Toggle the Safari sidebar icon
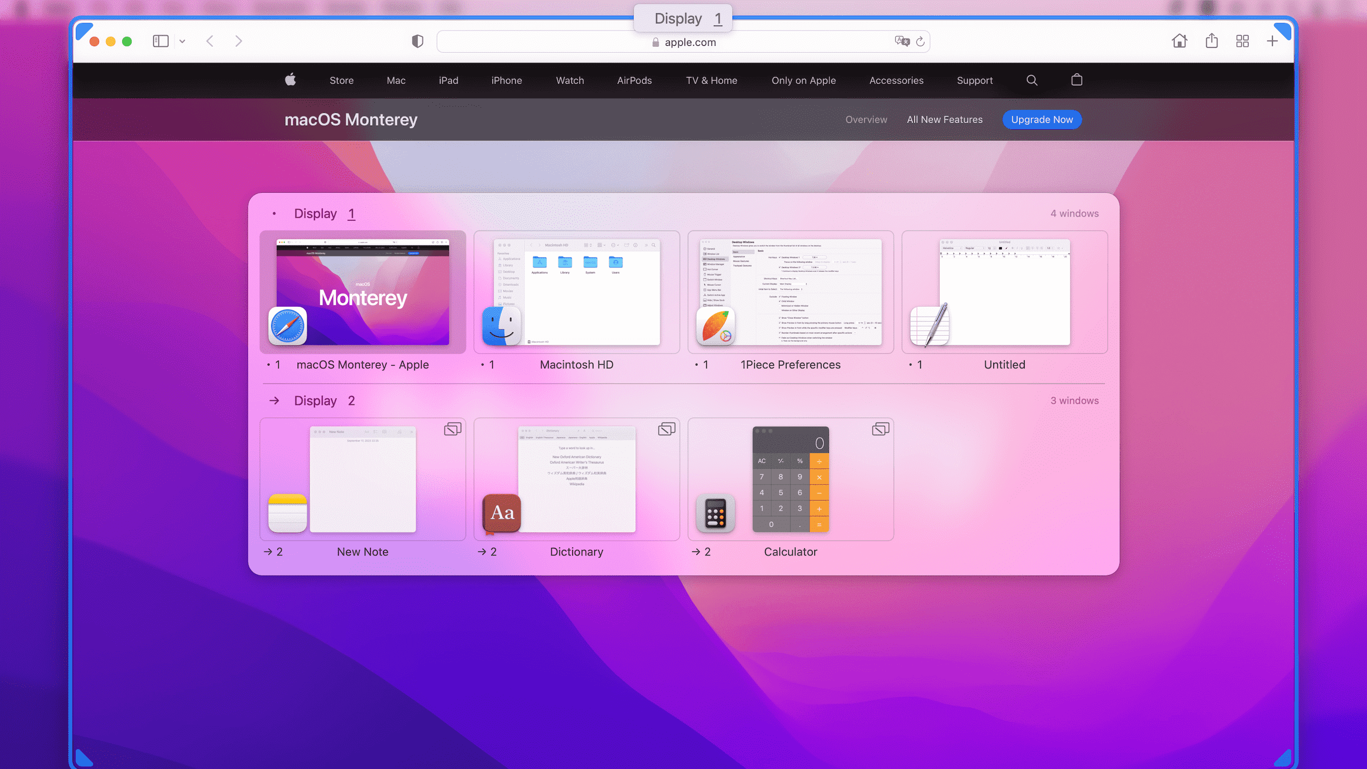 (x=160, y=41)
